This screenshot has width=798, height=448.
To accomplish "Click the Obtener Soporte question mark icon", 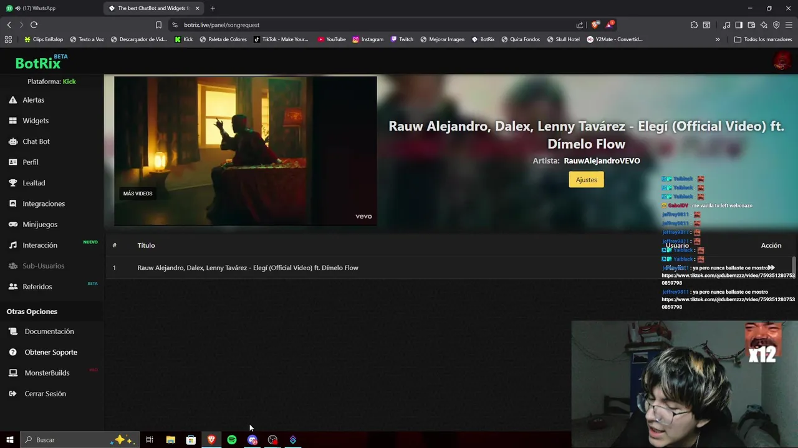I will 12,352.
